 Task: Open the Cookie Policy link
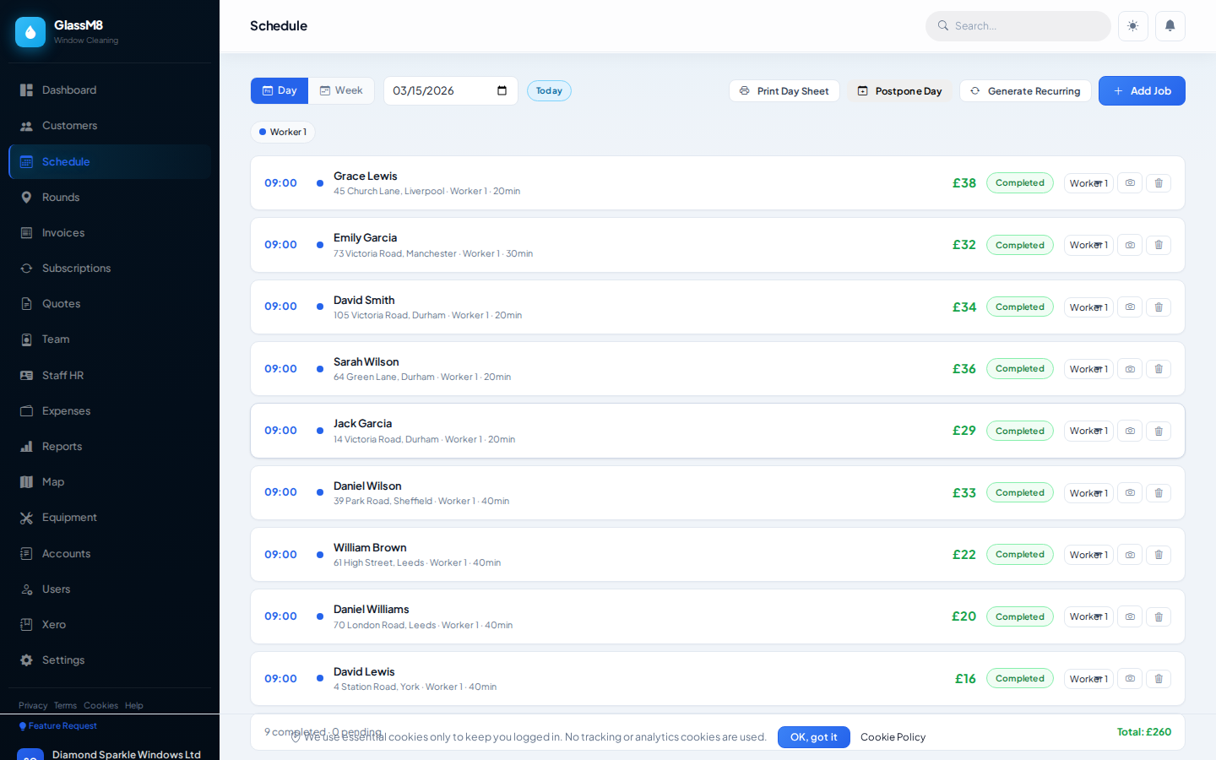pyautogui.click(x=893, y=737)
